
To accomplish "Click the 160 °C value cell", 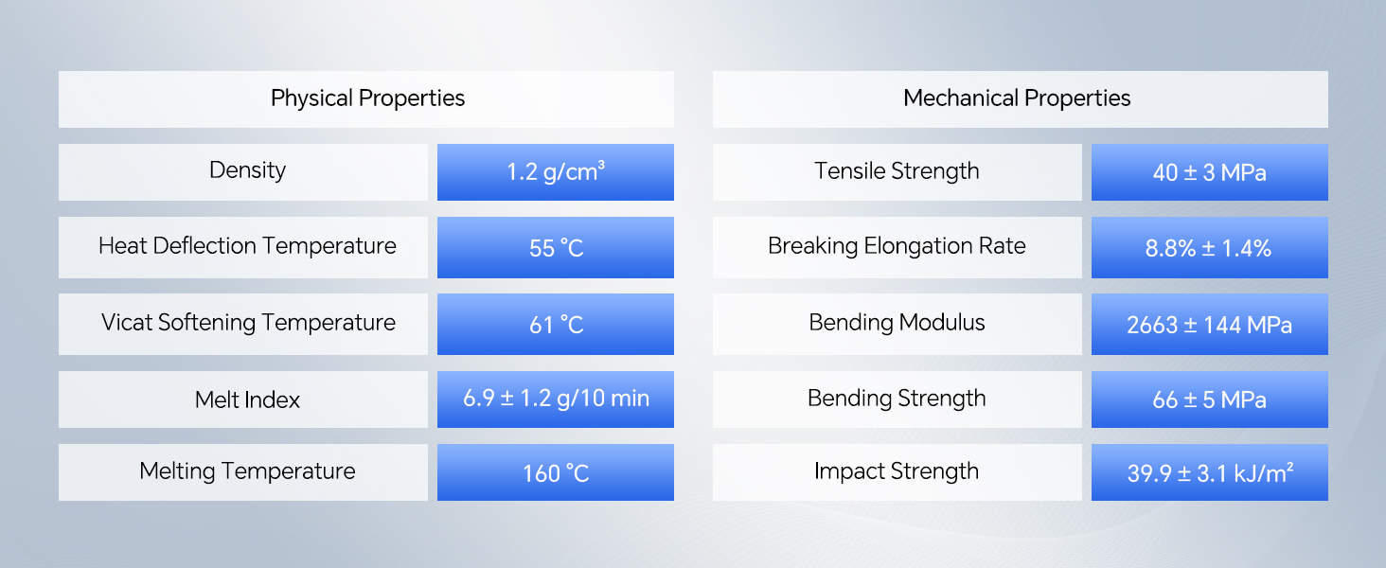I will (x=556, y=472).
